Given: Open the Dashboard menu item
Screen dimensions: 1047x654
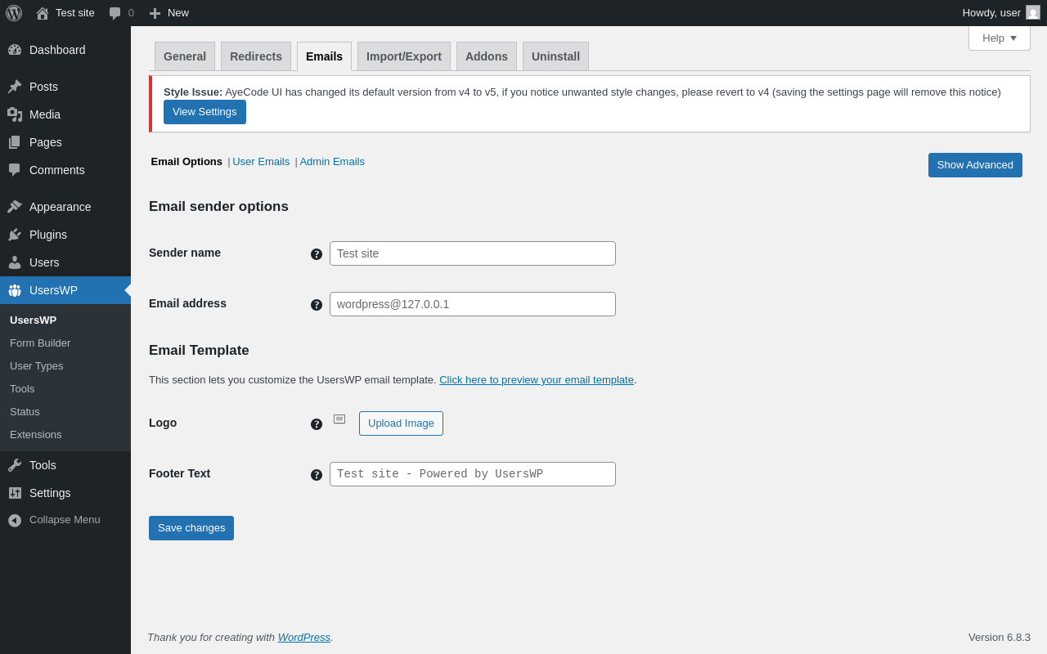Looking at the screenshot, I should tap(57, 50).
